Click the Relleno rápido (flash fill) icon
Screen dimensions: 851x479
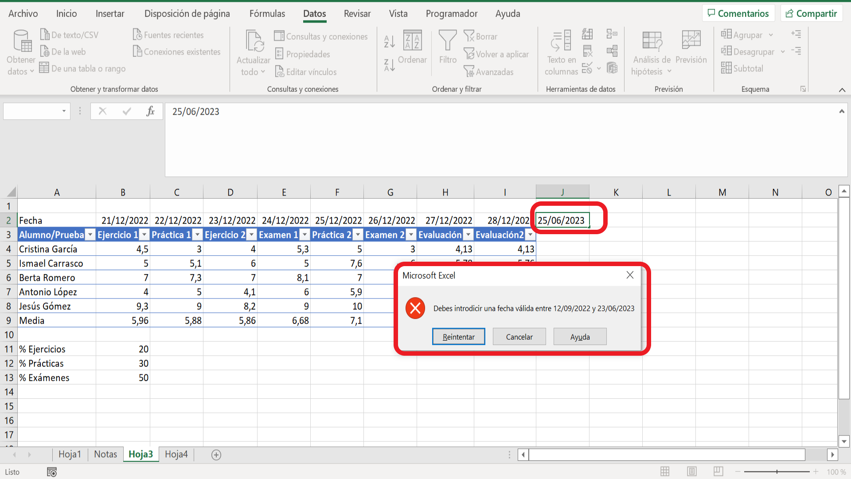coord(587,34)
